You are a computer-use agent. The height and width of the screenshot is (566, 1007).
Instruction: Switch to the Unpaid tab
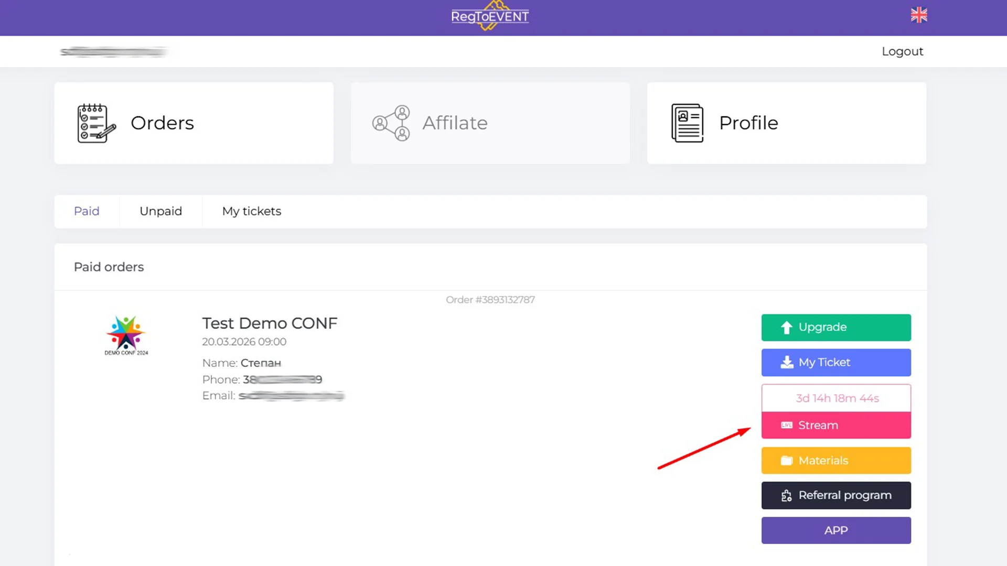tap(160, 211)
